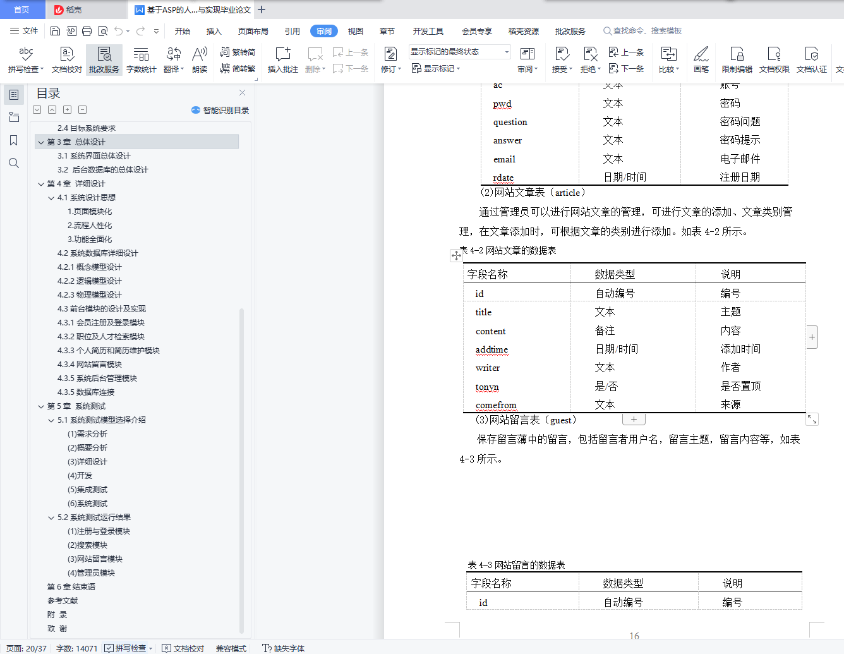Viewport: 844px width, 654px height.
Task: Switch to the 开始 ribbon tab
Action: pos(183,31)
